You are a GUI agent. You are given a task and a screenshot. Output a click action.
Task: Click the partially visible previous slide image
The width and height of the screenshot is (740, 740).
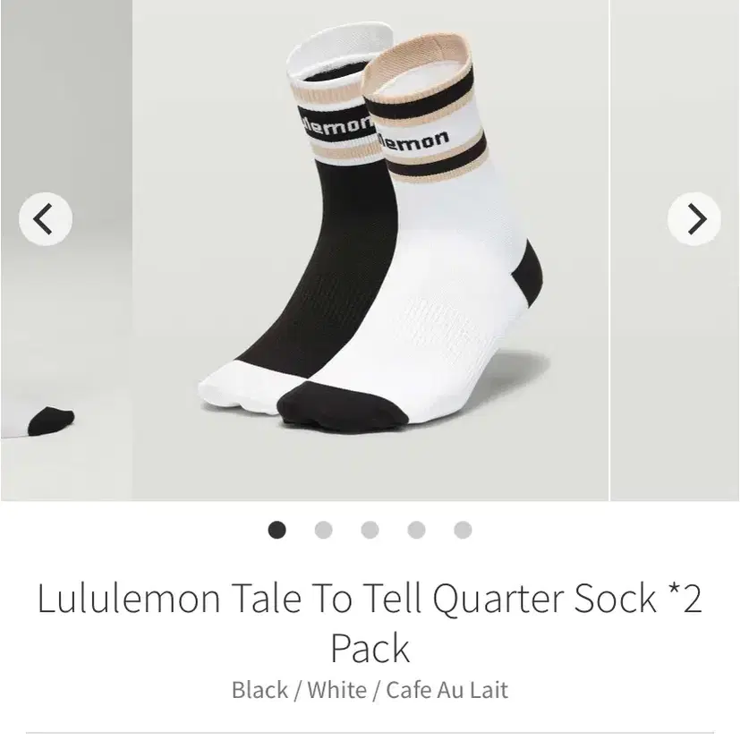coord(66,251)
